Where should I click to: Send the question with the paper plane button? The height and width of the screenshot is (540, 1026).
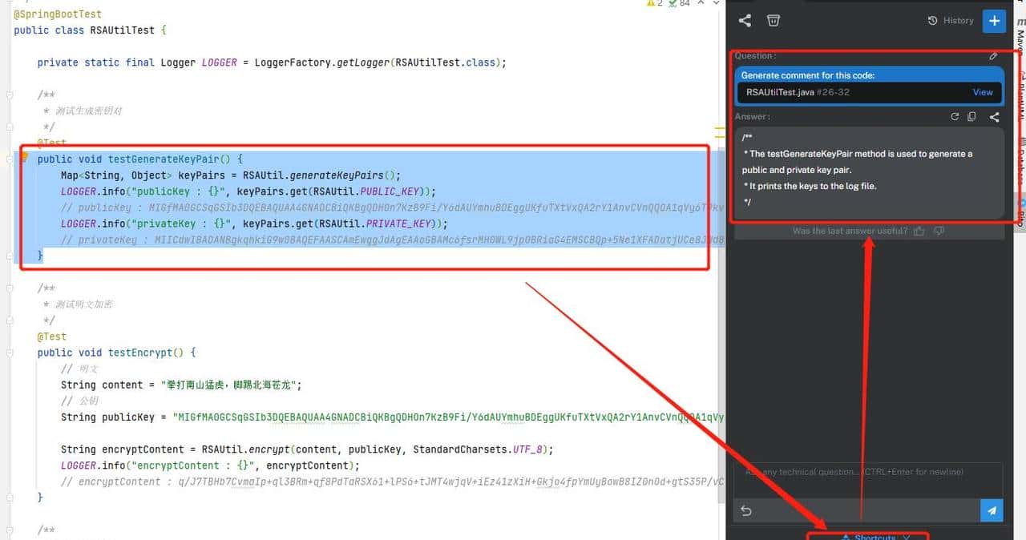tap(992, 510)
